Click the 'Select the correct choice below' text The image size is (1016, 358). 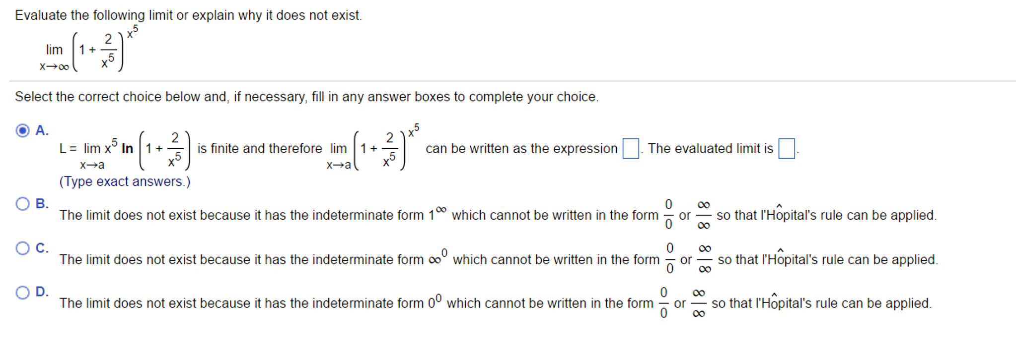307,97
